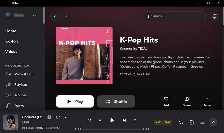The width and height of the screenshot is (224, 133).
Task: Open artist LISA from the player
Action: click(26, 122)
